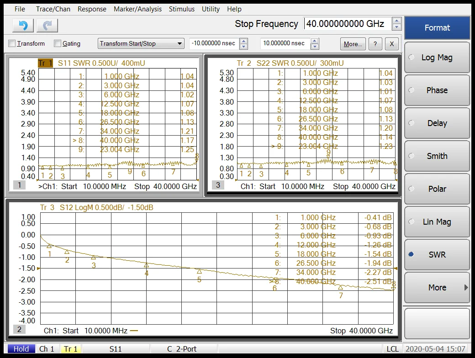Close the transform toolbar with X
Image resolution: width=475 pixels, height=358 pixels.
pos(391,44)
